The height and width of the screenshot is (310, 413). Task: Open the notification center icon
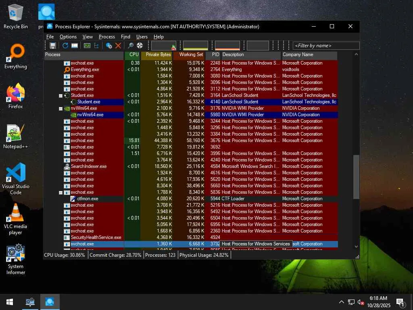coord(400,302)
